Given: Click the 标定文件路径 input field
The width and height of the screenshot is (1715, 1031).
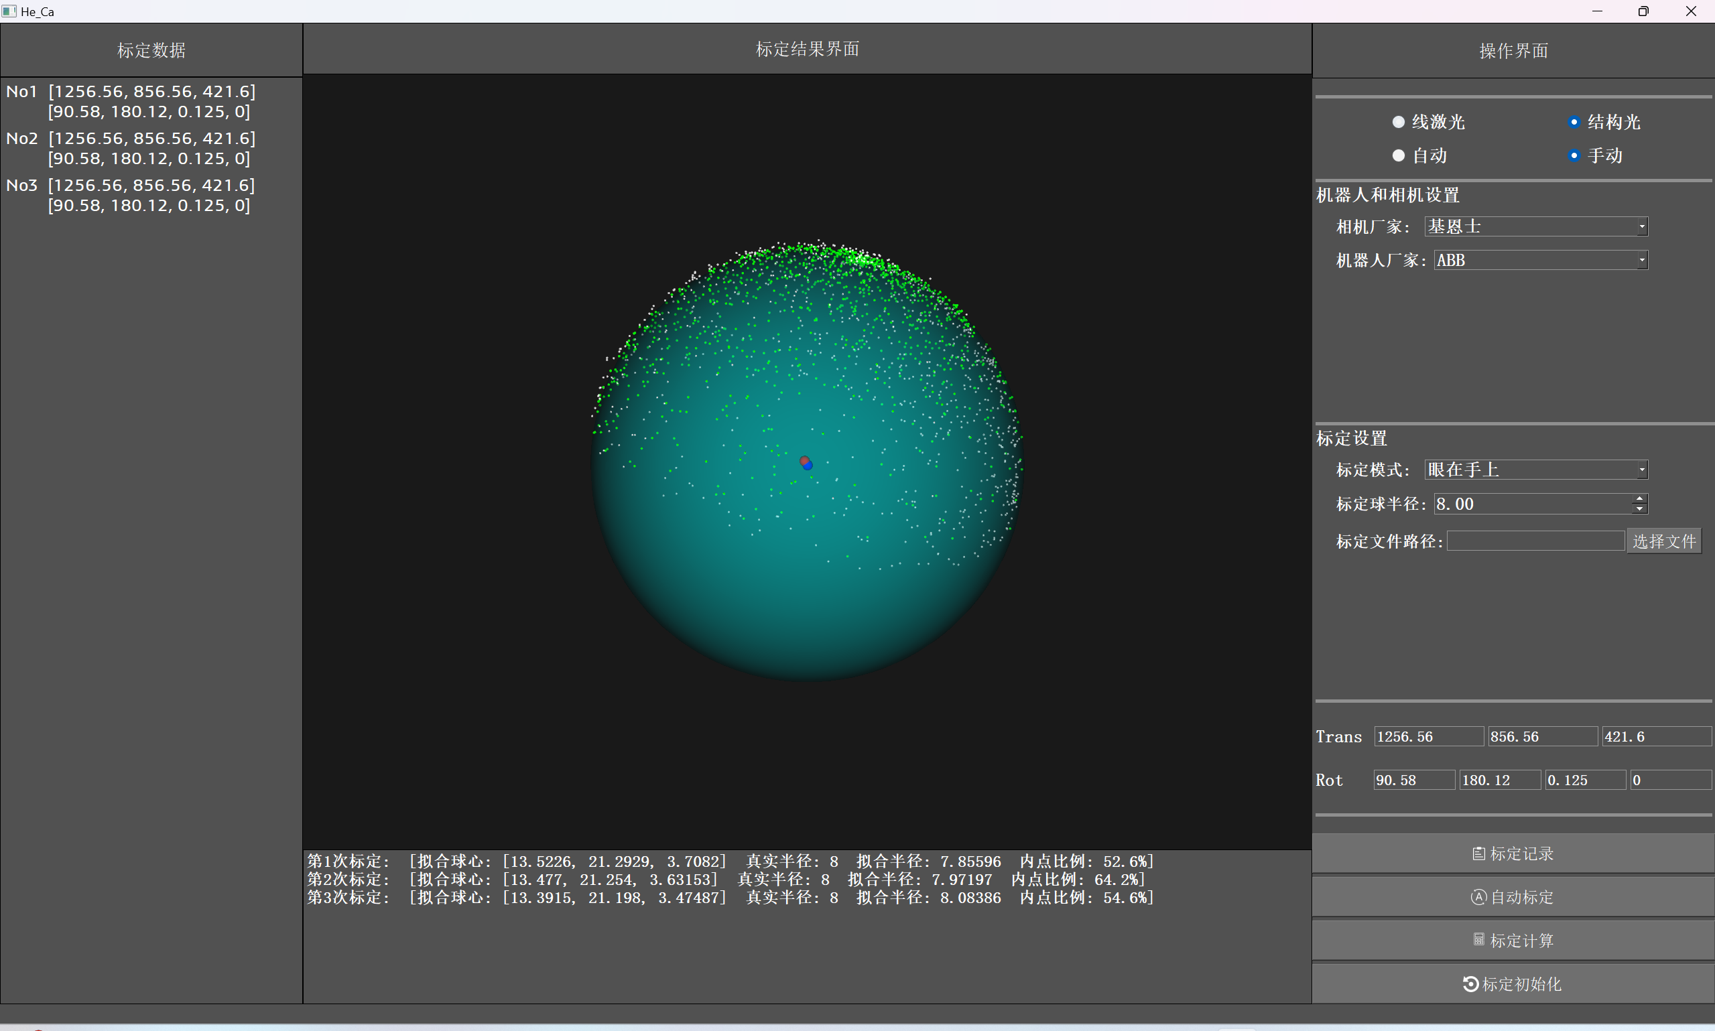Looking at the screenshot, I should 1535,541.
